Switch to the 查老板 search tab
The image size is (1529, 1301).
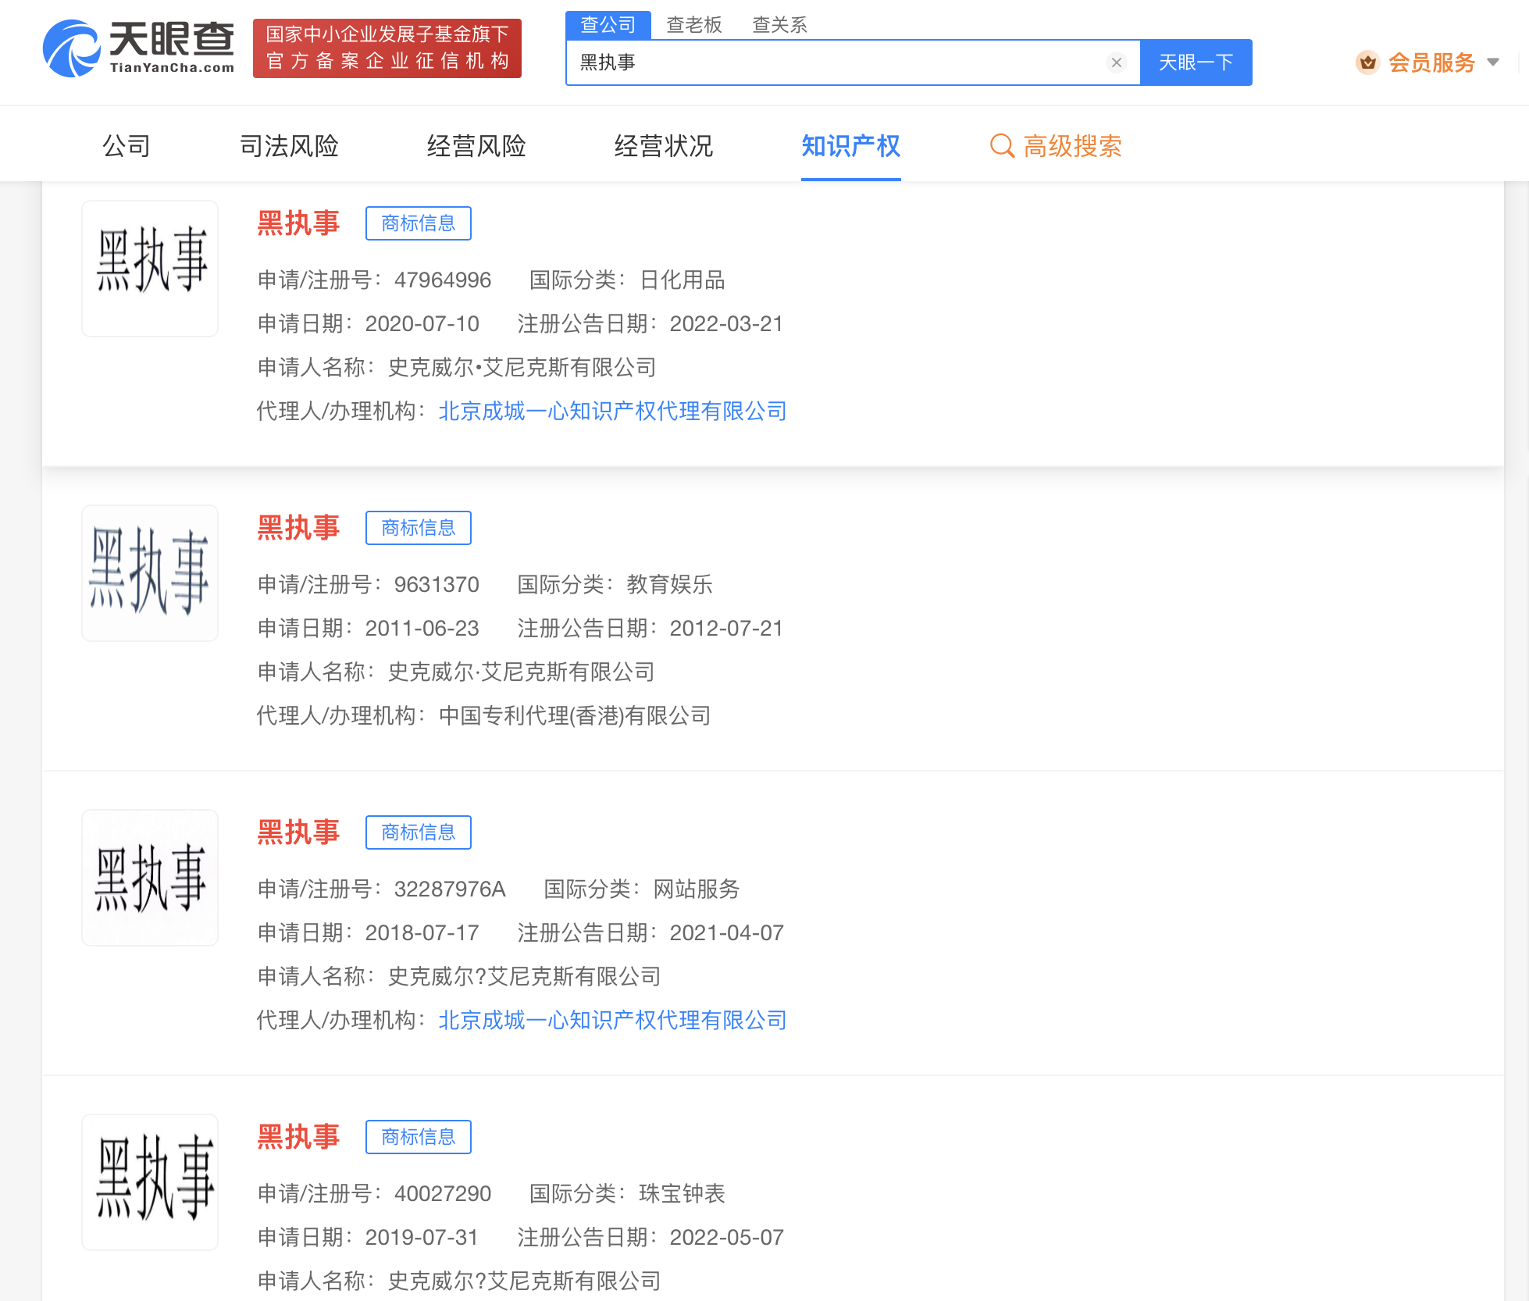[x=694, y=25]
